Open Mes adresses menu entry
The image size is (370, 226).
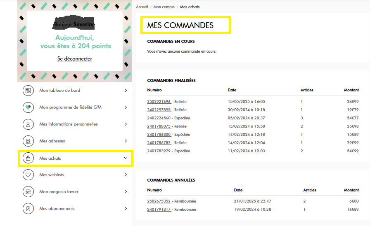coord(52,141)
